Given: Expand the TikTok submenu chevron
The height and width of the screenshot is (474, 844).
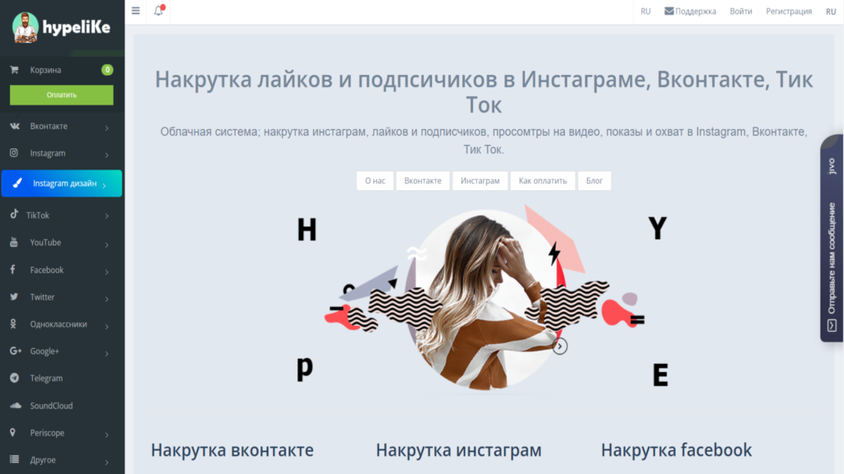Looking at the screenshot, I should point(107,216).
